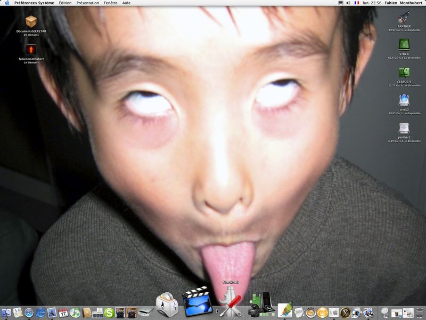Screen dimensions: 426x320
Task: Open iMovie clapperboard icon in Dock
Action: tap(197, 301)
